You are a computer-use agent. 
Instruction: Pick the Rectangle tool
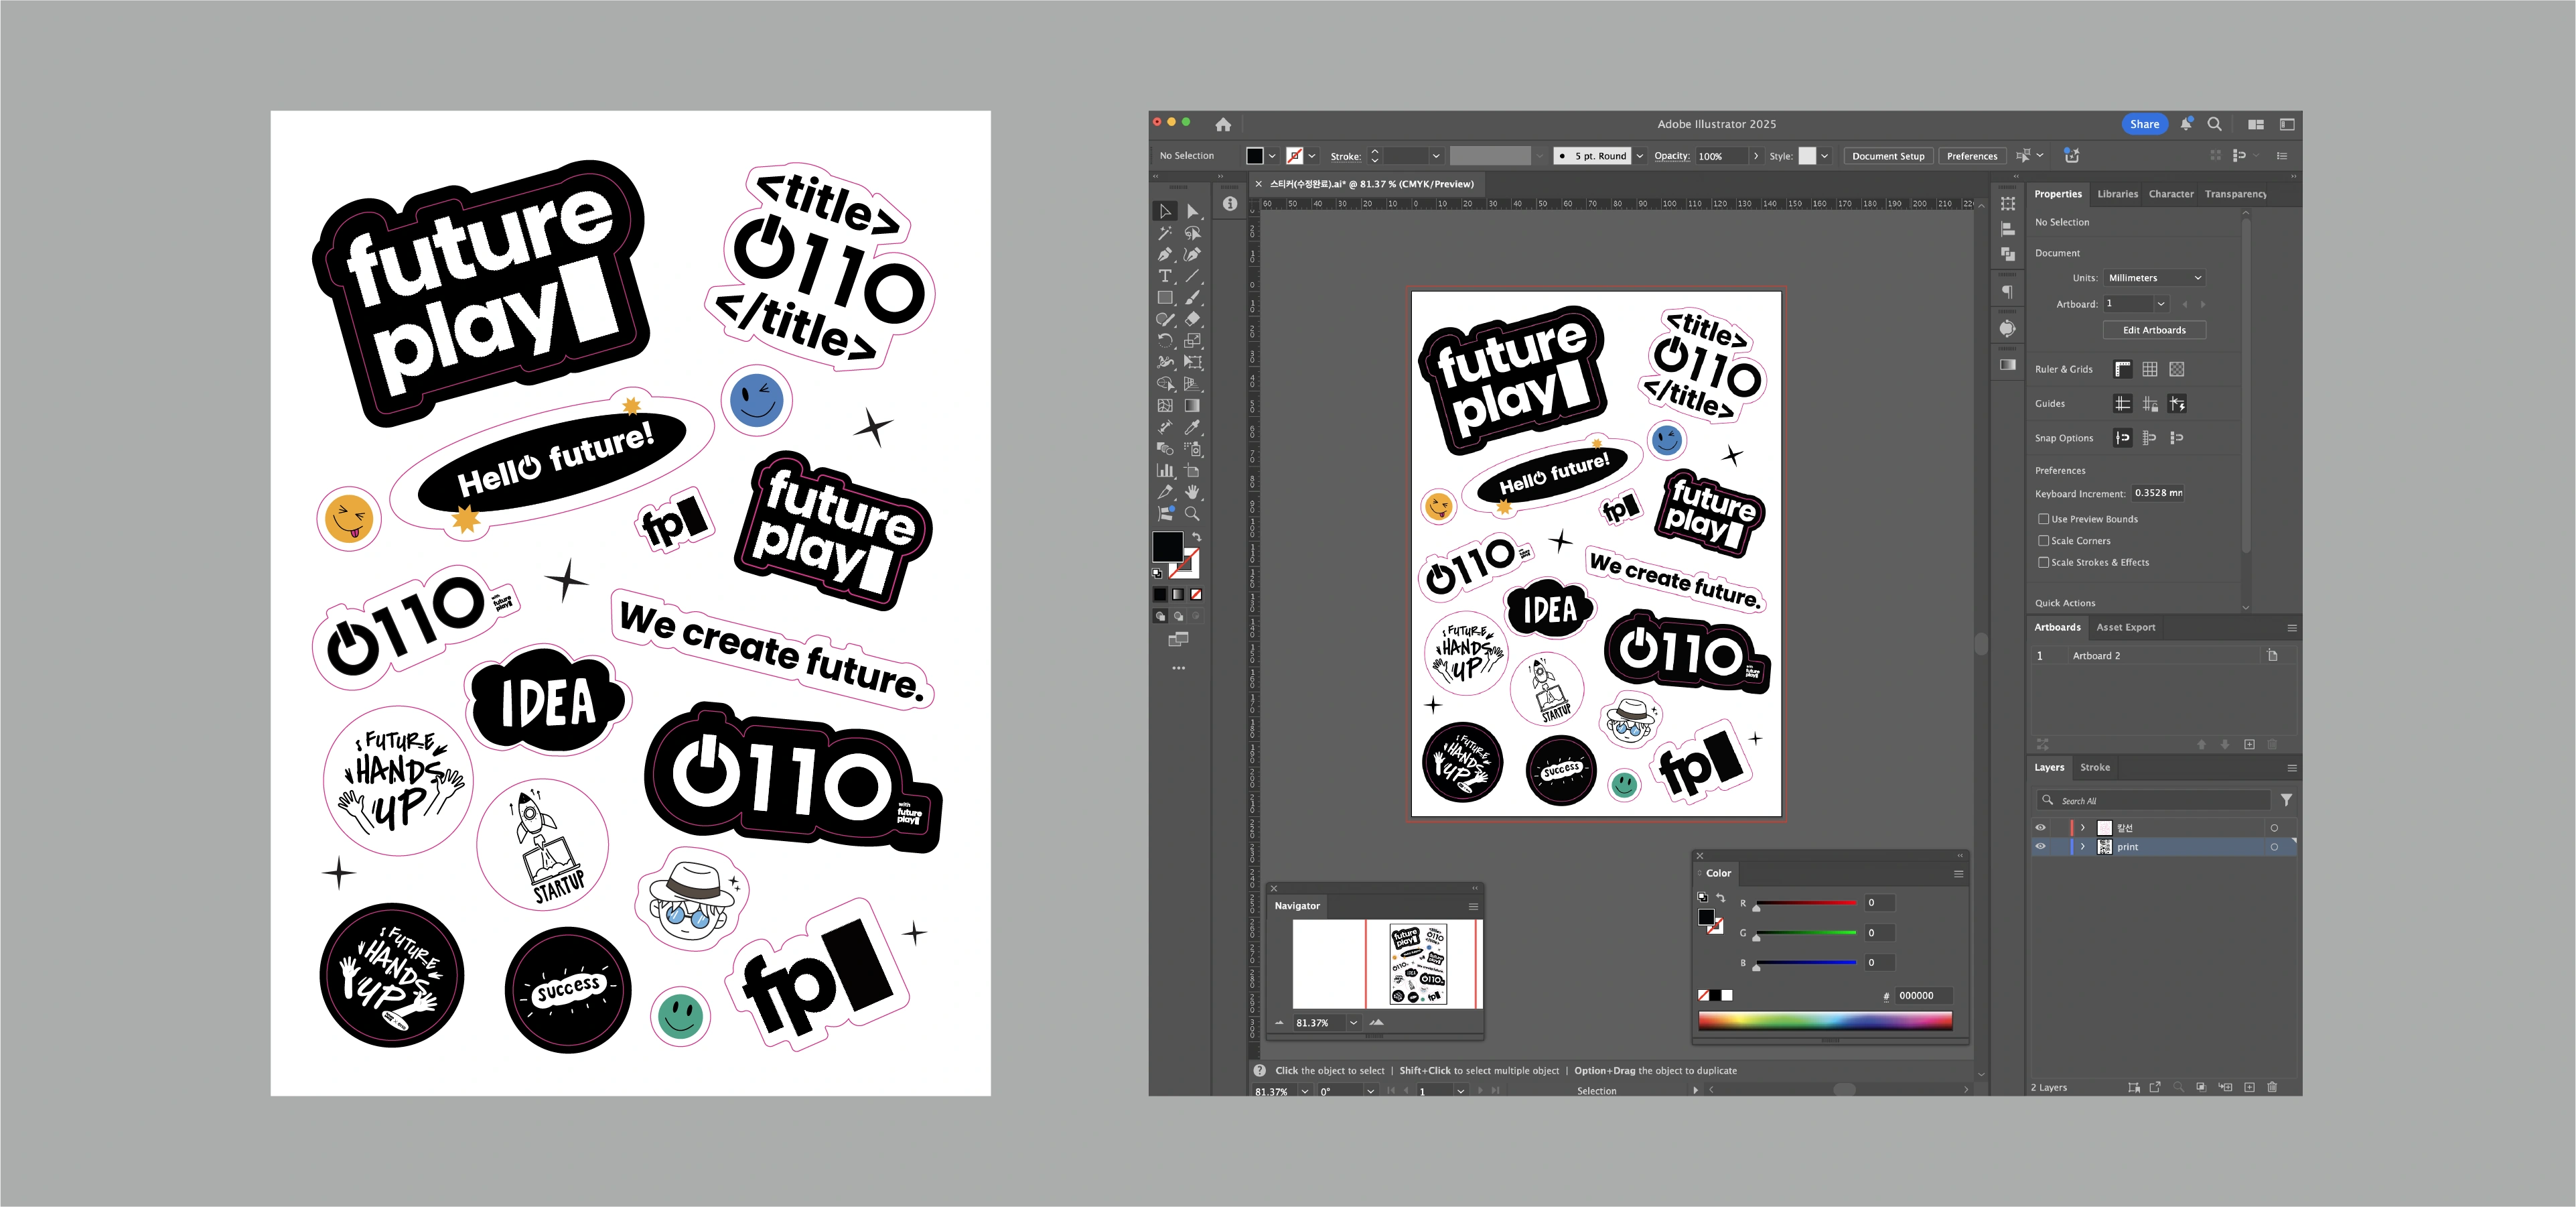pyautogui.click(x=1165, y=298)
